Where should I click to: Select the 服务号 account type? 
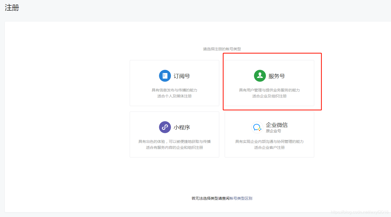click(x=269, y=83)
